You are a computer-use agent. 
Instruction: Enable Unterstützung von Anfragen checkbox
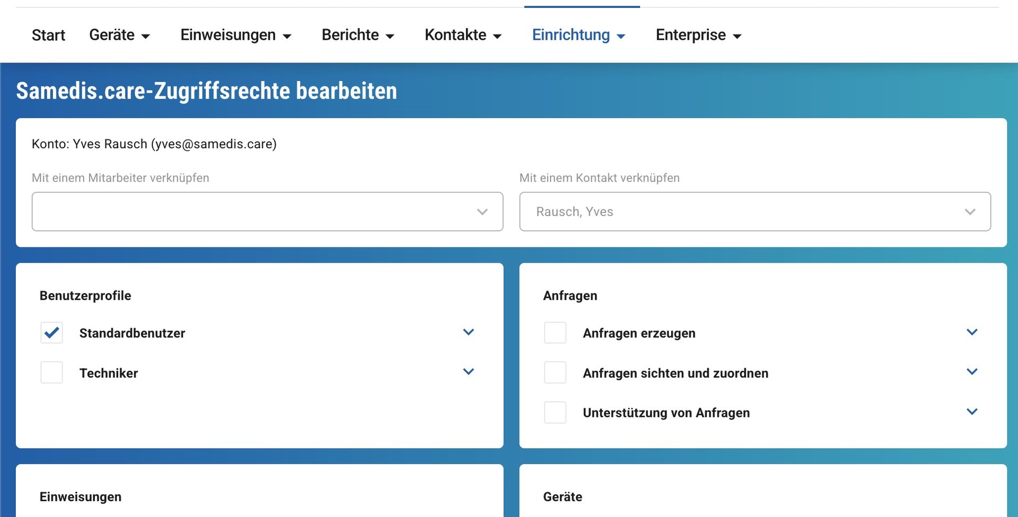(x=555, y=412)
